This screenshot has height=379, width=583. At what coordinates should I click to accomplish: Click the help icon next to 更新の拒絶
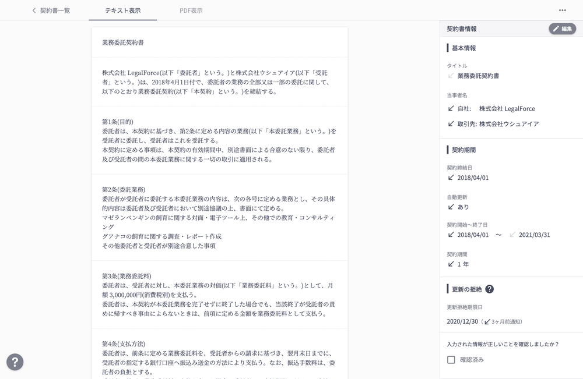point(490,289)
